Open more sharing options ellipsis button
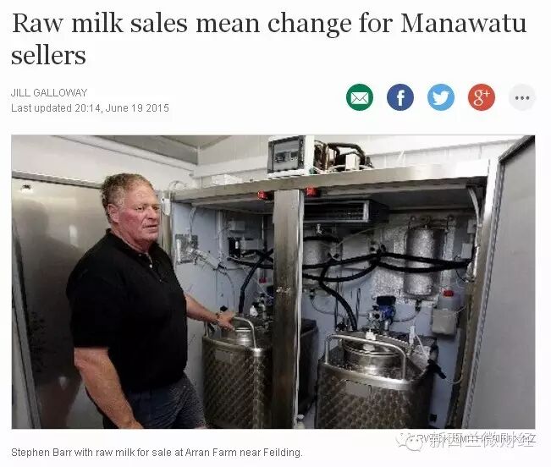 tap(522, 97)
